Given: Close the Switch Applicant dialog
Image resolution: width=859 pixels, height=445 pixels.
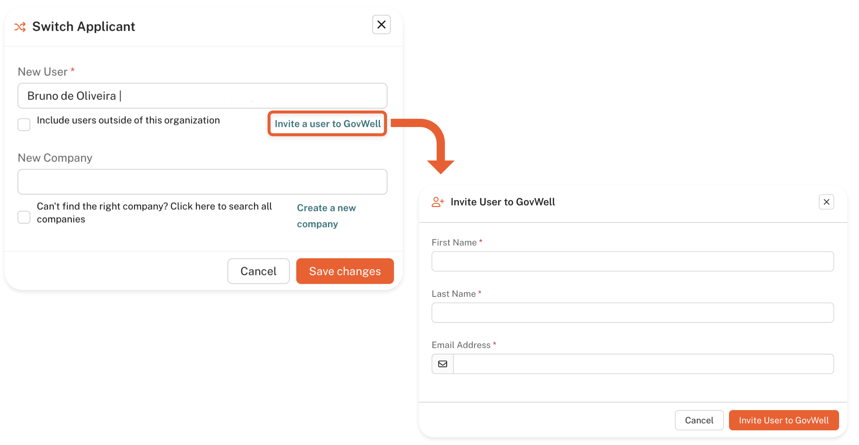Looking at the screenshot, I should tap(381, 25).
